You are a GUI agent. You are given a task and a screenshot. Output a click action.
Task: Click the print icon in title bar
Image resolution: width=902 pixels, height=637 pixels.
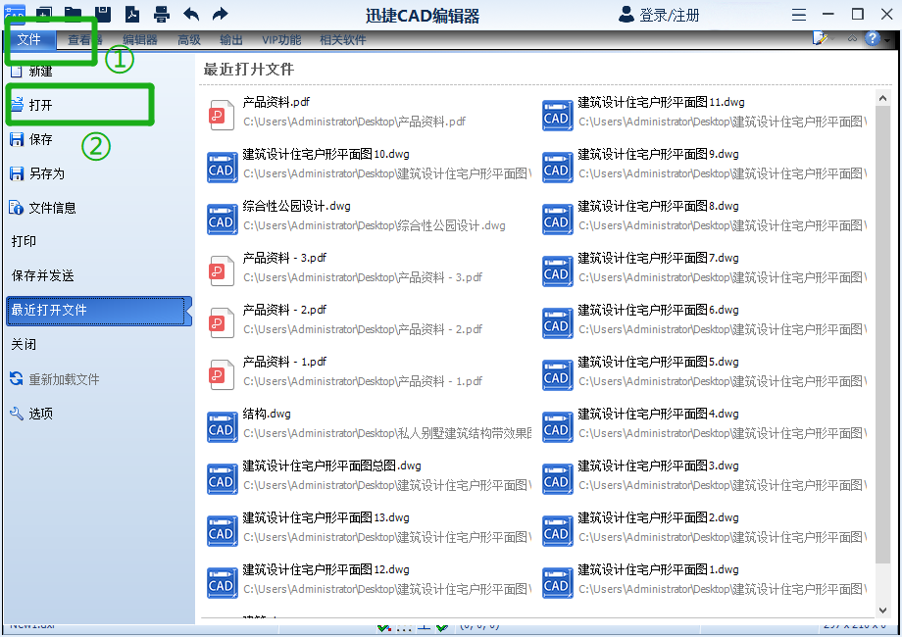161,14
